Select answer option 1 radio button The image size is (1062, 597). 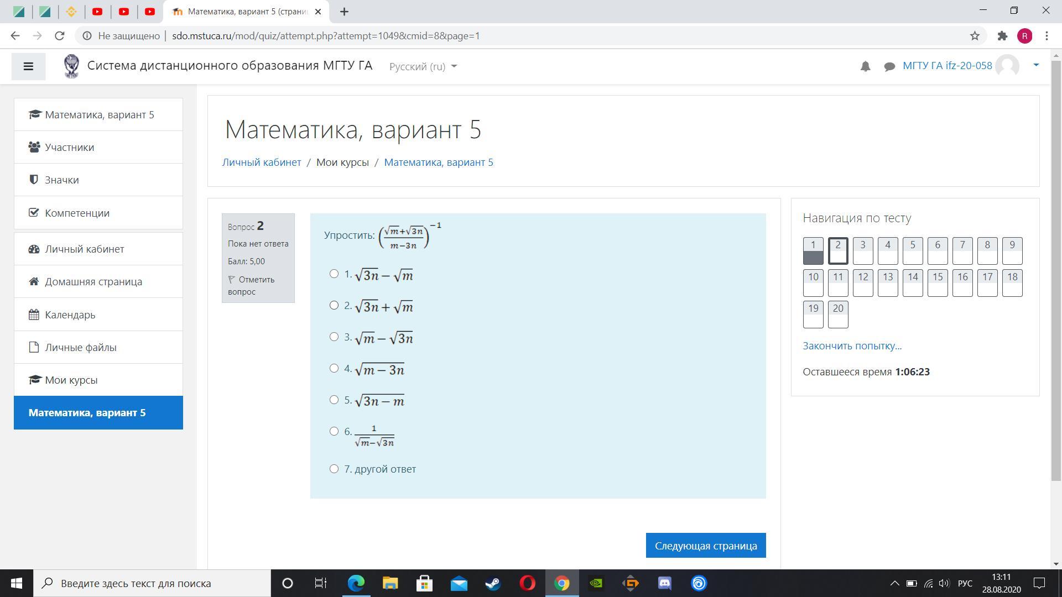click(334, 274)
